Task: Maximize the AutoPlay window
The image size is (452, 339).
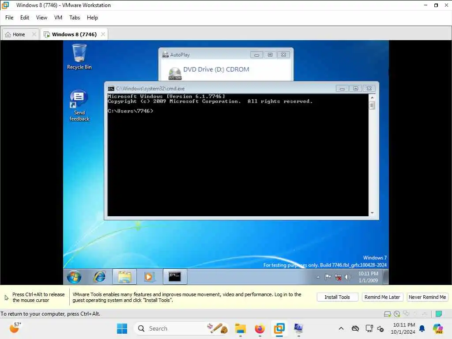Action: pos(270,55)
